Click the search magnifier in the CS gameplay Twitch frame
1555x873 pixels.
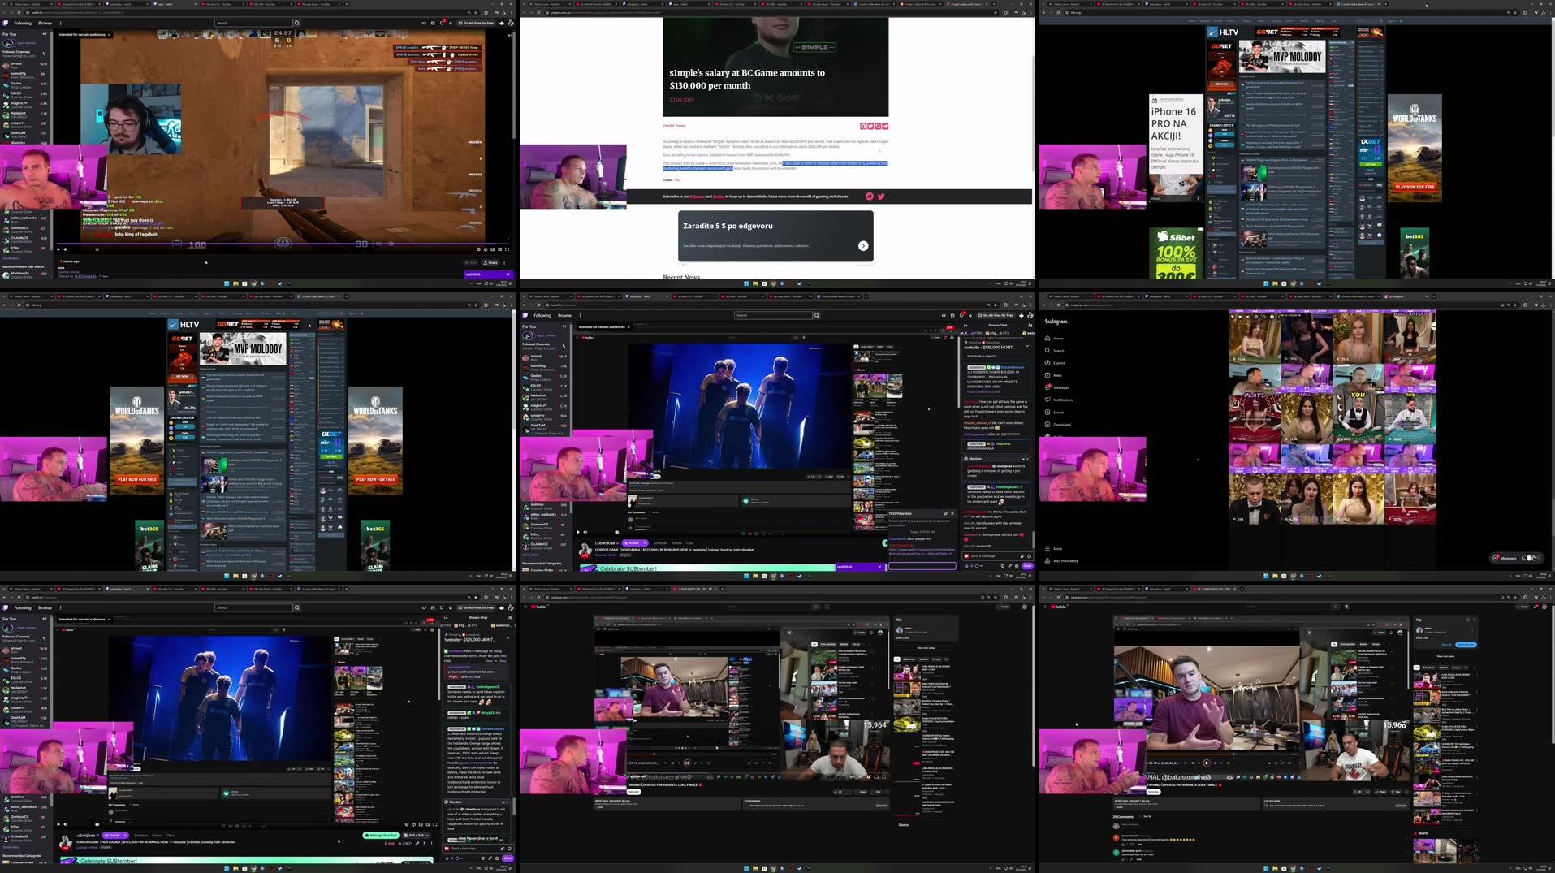(296, 23)
